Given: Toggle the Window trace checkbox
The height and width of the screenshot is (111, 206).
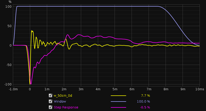Looking at the screenshot, I should (x=50, y=101).
